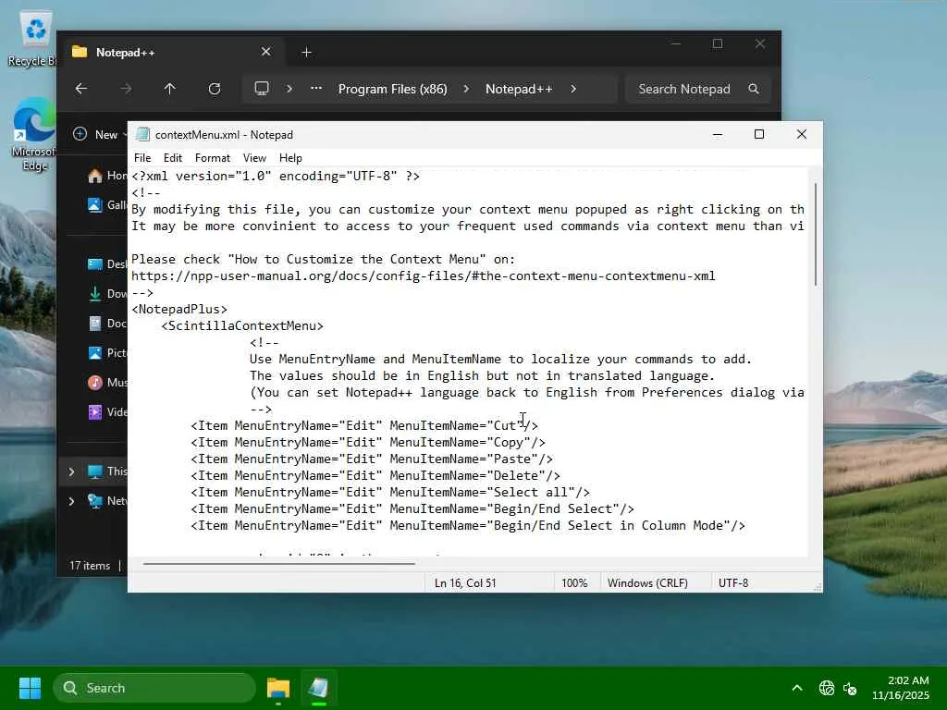Maximize the Notepad window

(x=759, y=135)
